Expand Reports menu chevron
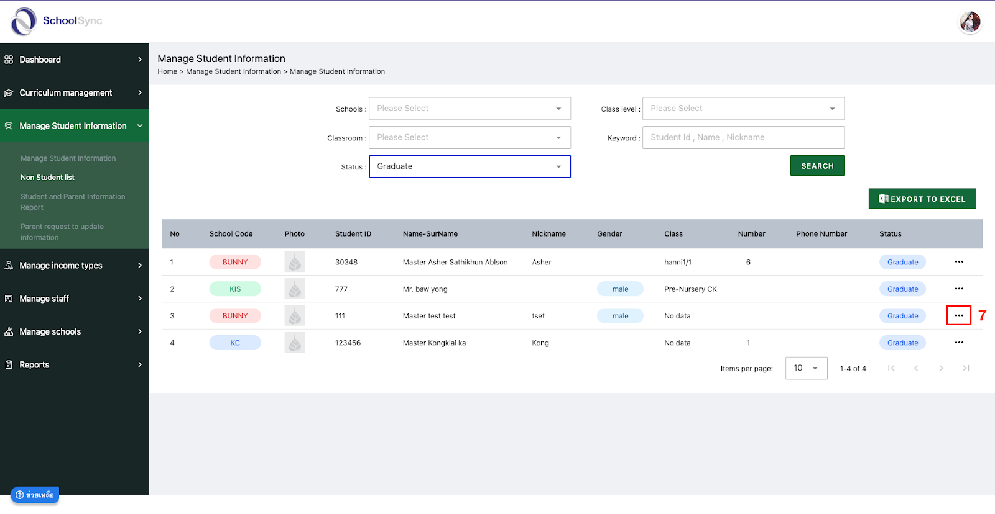 140,365
